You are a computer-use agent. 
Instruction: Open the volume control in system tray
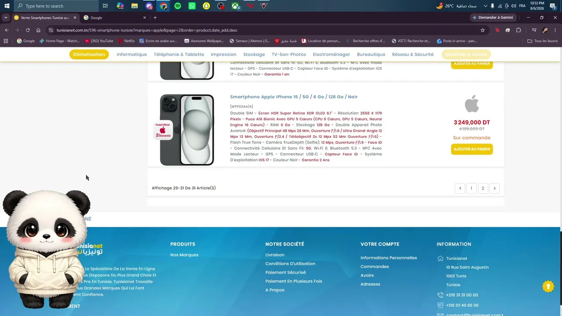(514, 6)
